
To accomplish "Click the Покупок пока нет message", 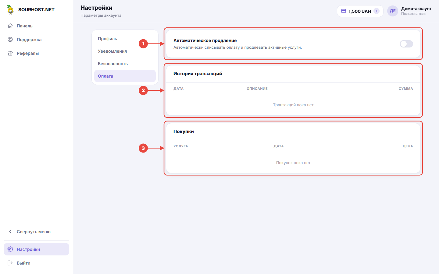I will [293, 163].
